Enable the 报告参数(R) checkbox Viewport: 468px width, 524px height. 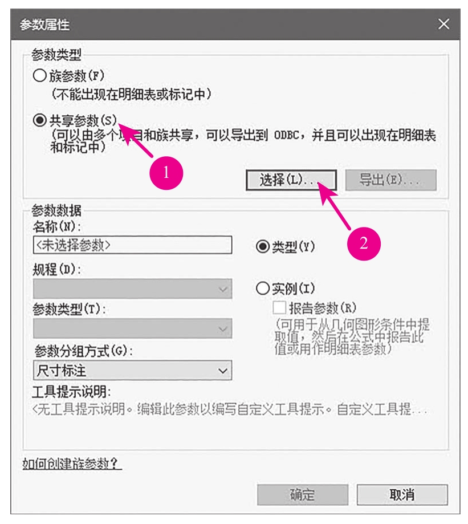[279, 308]
